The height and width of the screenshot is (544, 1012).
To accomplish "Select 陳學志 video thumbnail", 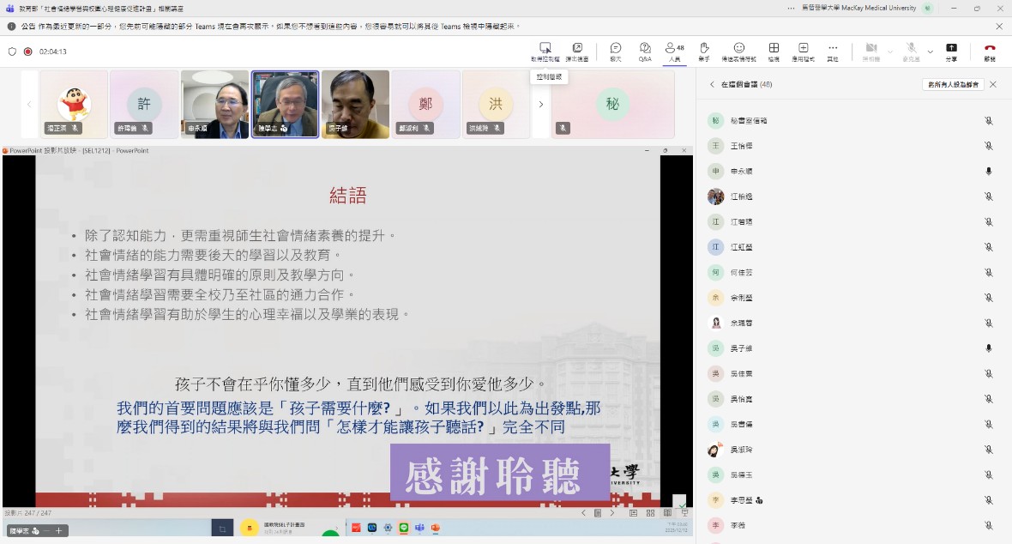I will click(286, 104).
